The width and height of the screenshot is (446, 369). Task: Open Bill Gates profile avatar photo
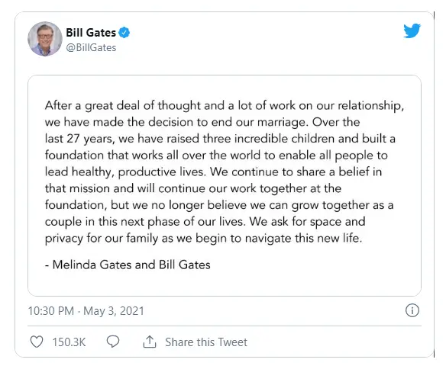tap(45, 39)
